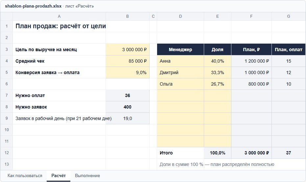
Task: Select plan cell 1 000 000 ₽
Action: point(251,72)
